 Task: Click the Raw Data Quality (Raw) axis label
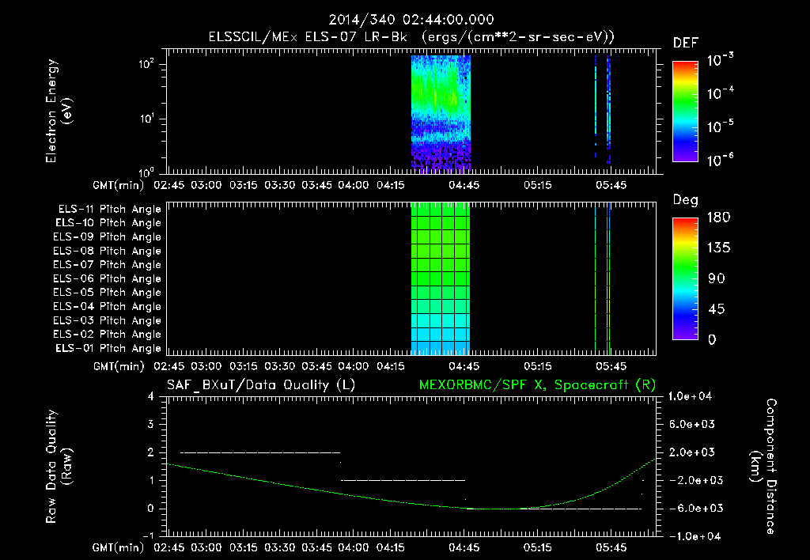[x=59, y=467]
